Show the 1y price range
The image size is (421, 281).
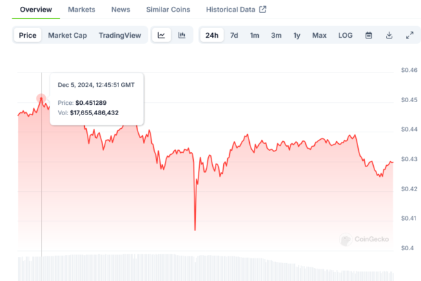297,35
